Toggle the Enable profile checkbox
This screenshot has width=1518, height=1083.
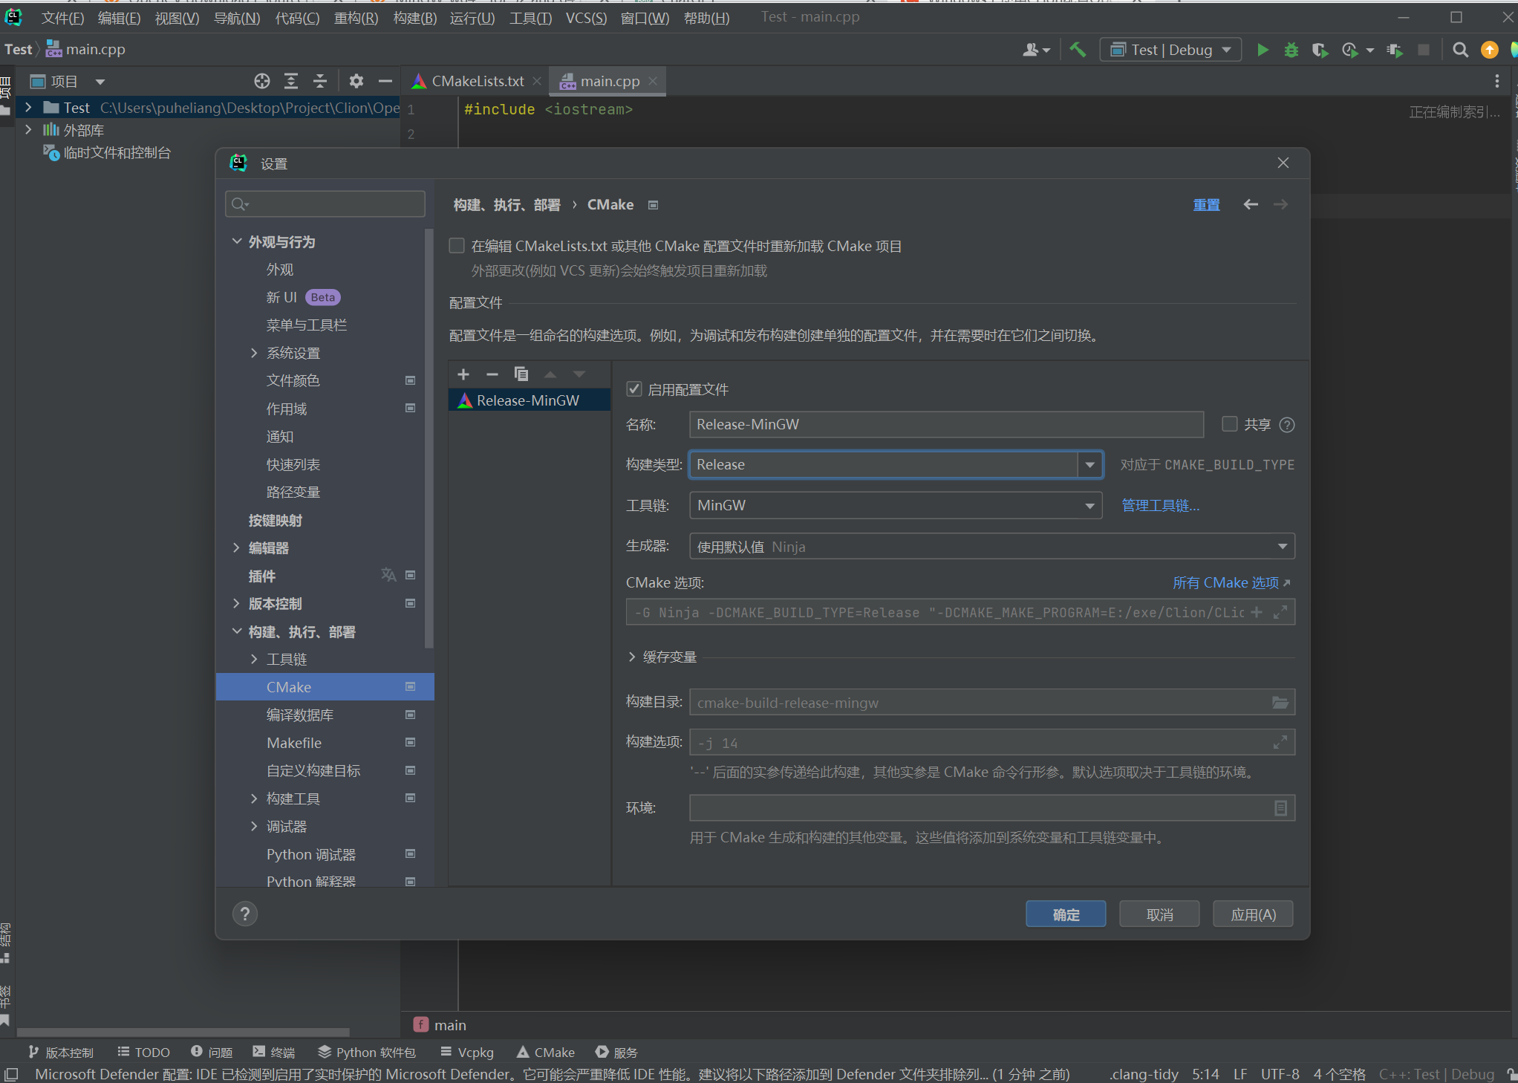point(634,389)
